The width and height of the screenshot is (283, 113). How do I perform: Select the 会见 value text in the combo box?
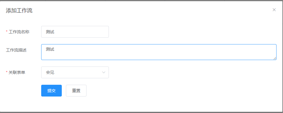[50, 73]
